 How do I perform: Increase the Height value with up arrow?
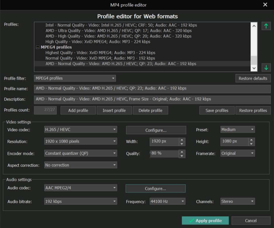(x=251, y=140)
